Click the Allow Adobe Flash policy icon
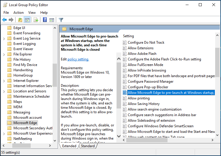221x156 pixels. click(x=125, y=54)
